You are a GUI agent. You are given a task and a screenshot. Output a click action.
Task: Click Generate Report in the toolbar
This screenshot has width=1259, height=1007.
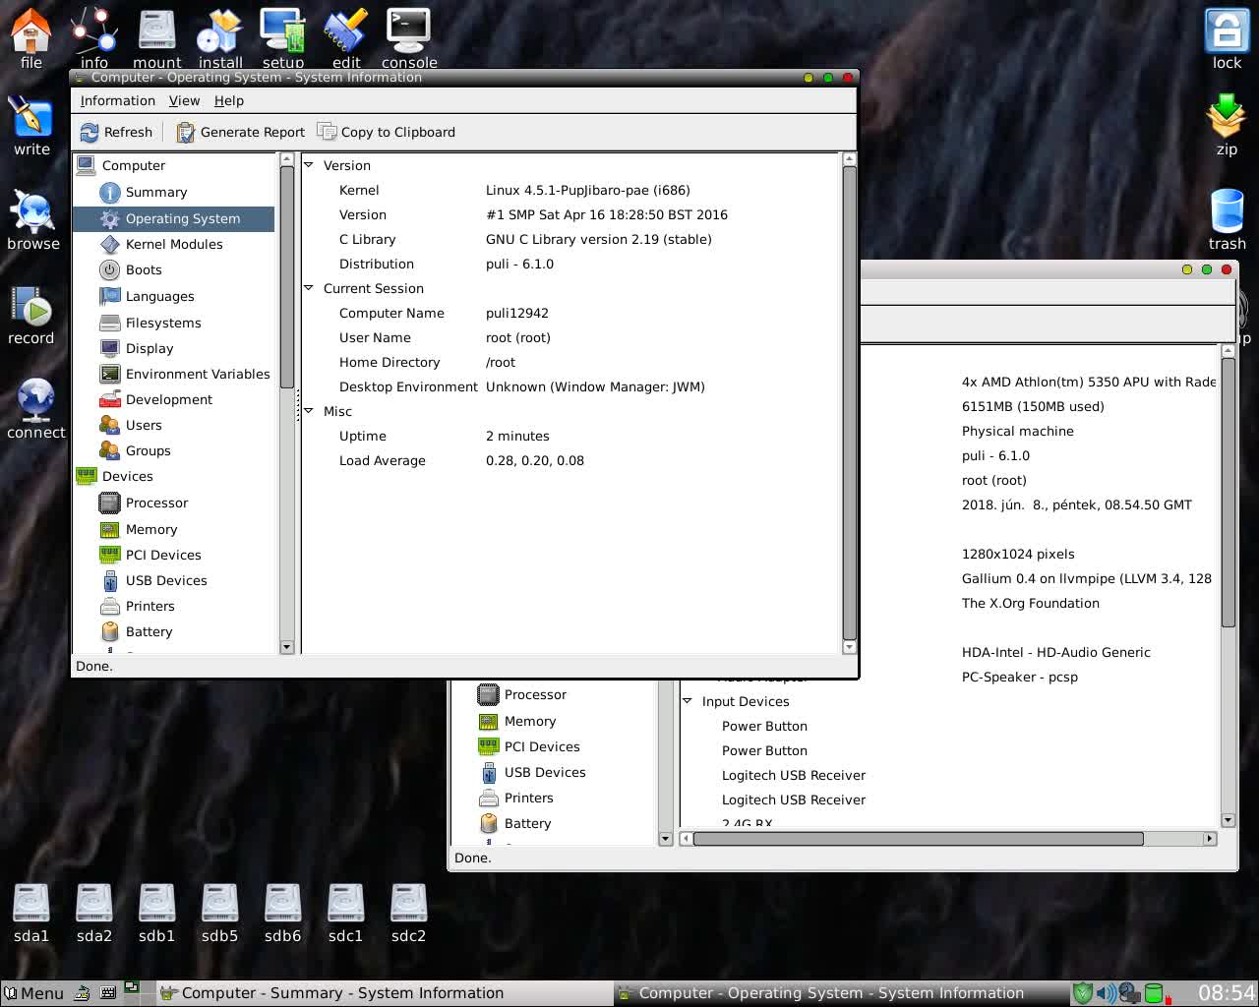241,132
